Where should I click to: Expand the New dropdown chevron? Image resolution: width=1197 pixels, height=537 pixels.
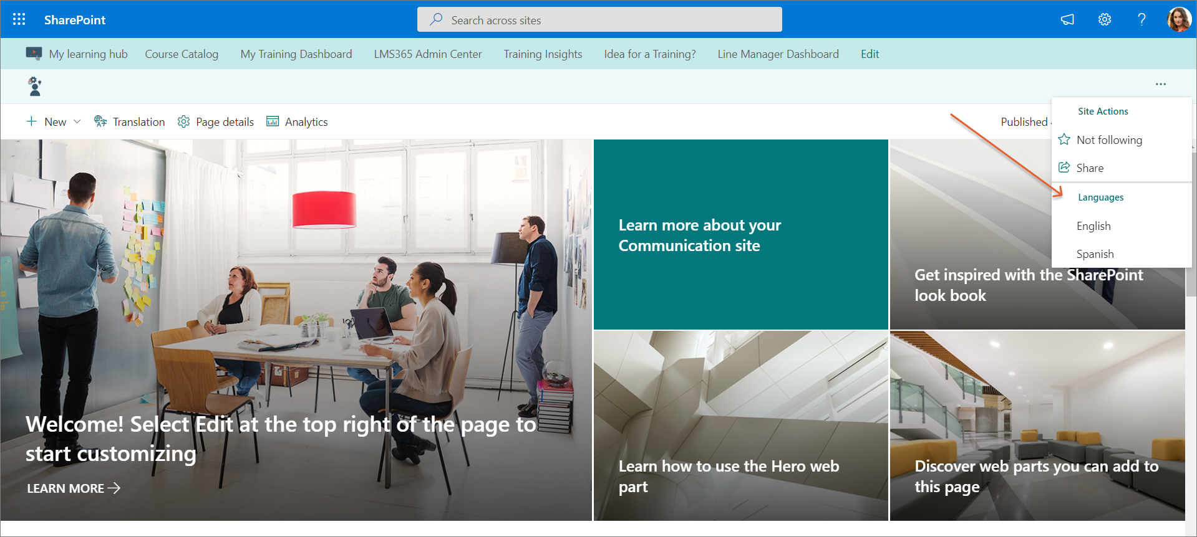[77, 121]
